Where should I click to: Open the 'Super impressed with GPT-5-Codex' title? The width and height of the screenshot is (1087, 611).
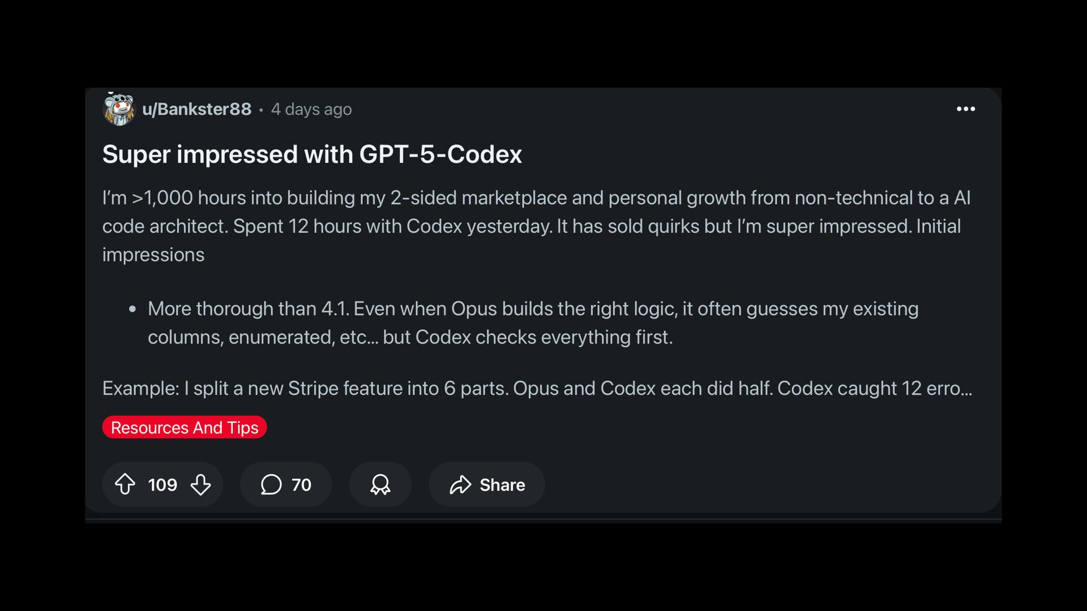(x=312, y=154)
